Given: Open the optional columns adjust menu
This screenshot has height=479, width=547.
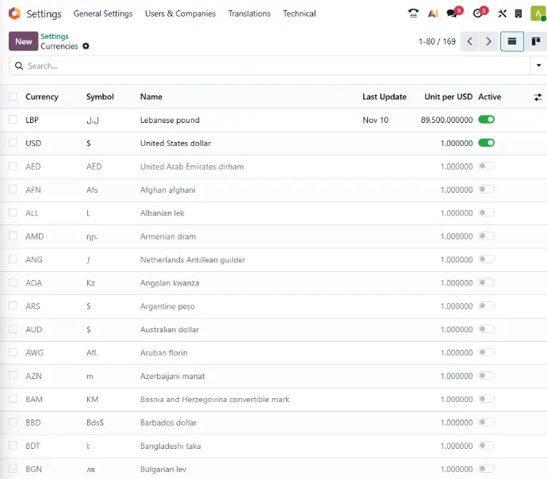Looking at the screenshot, I should coord(537,97).
